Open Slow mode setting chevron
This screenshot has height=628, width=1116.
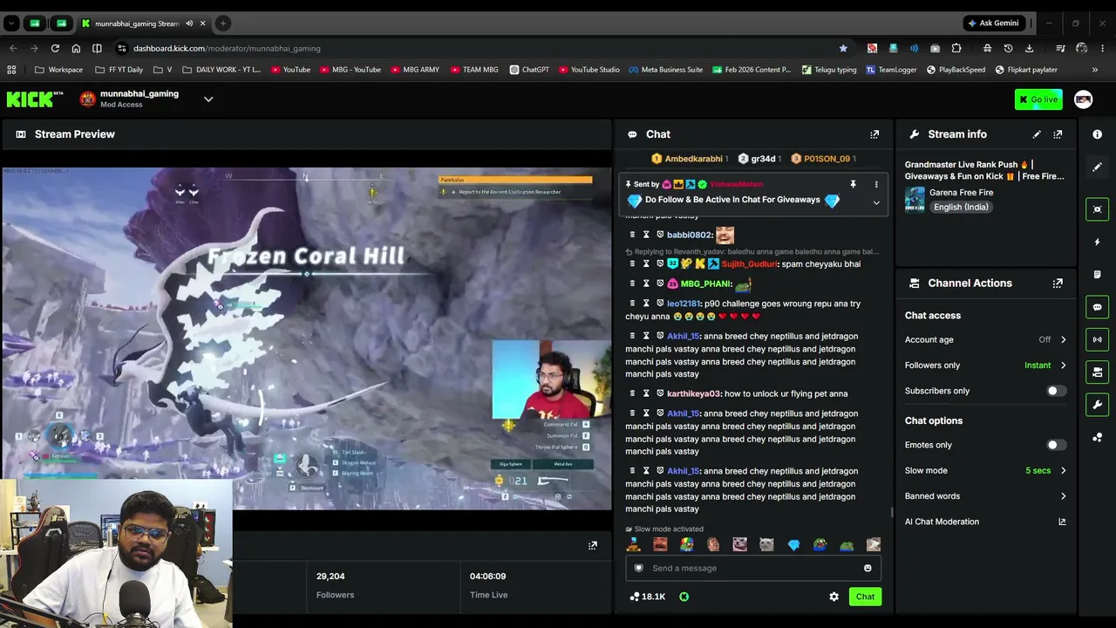(x=1063, y=471)
